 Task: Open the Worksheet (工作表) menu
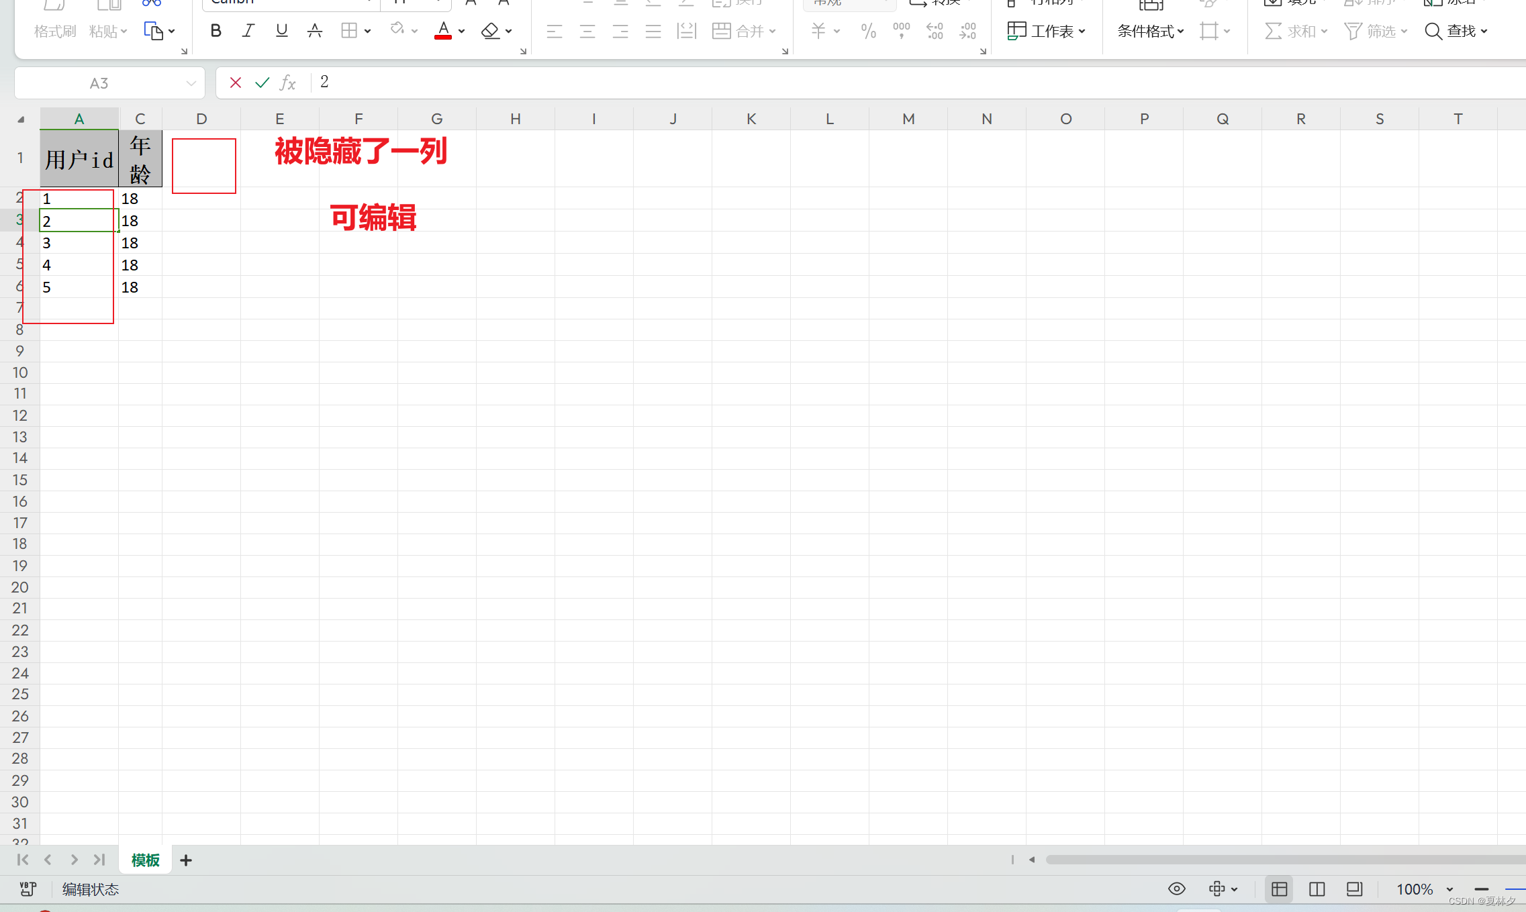click(1046, 31)
